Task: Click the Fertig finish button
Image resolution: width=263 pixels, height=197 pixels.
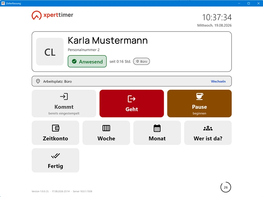Action: tap(55, 160)
